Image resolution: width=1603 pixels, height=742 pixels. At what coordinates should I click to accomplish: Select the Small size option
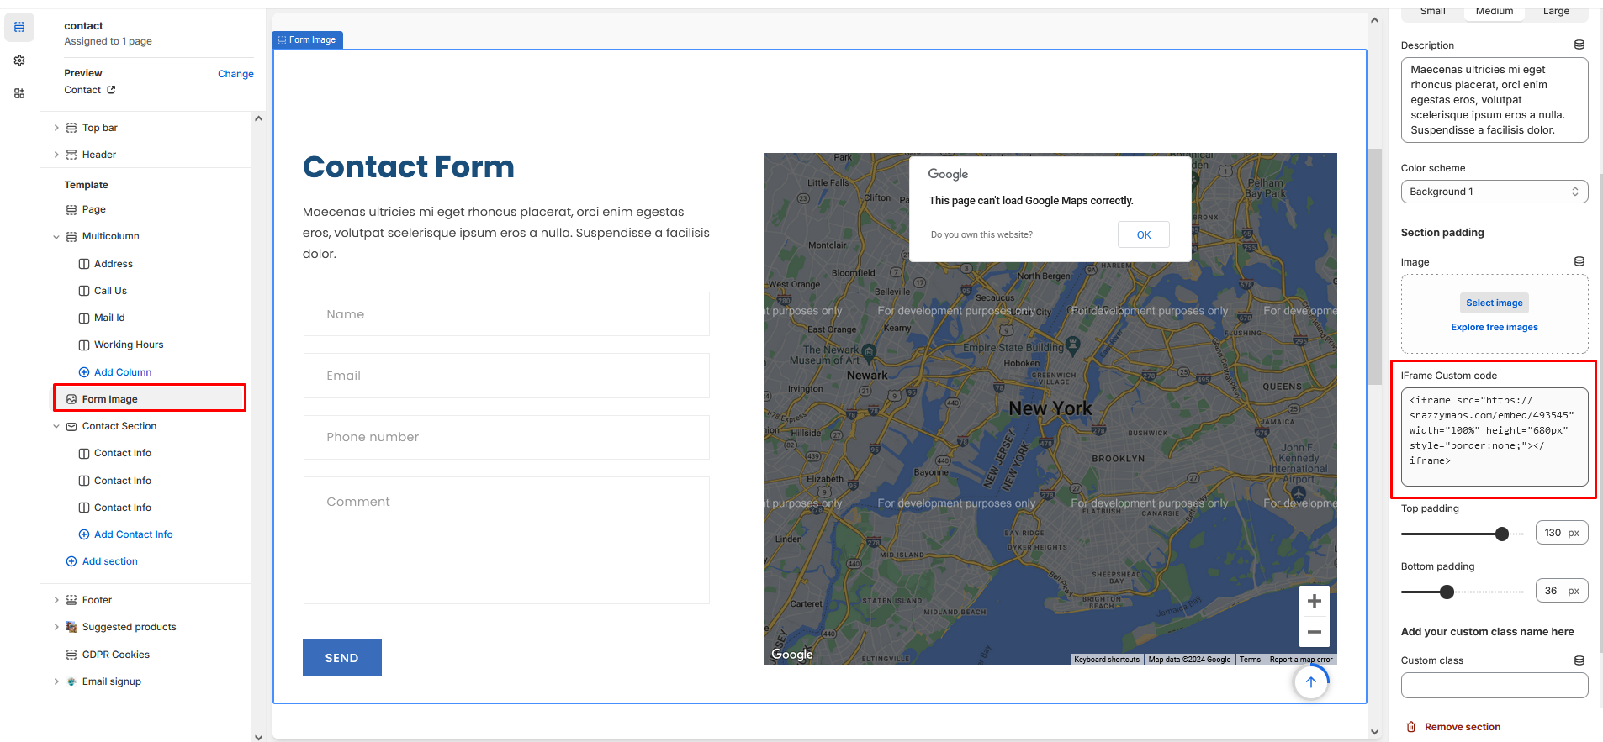1433,11
